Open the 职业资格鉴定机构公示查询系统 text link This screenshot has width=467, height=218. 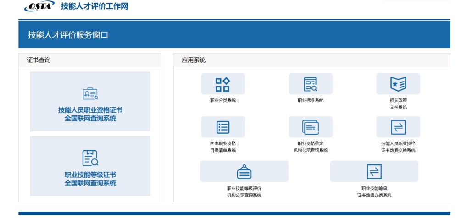click(x=310, y=147)
